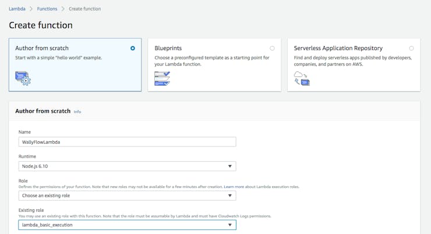
Task: Click 'Create function' breadcrumb text
Action: click(x=84, y=9)
